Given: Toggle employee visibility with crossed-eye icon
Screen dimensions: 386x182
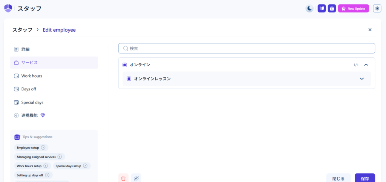Looking at the screenshot, I should click(x=136, y=178).
